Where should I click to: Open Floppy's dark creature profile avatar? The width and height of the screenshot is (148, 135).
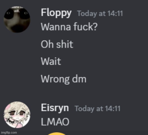(17, 20)
